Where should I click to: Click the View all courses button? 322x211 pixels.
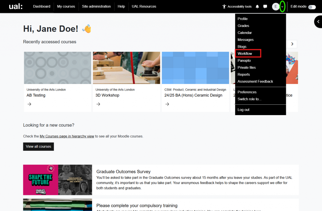pyautogui.click(x=38, y=146)
